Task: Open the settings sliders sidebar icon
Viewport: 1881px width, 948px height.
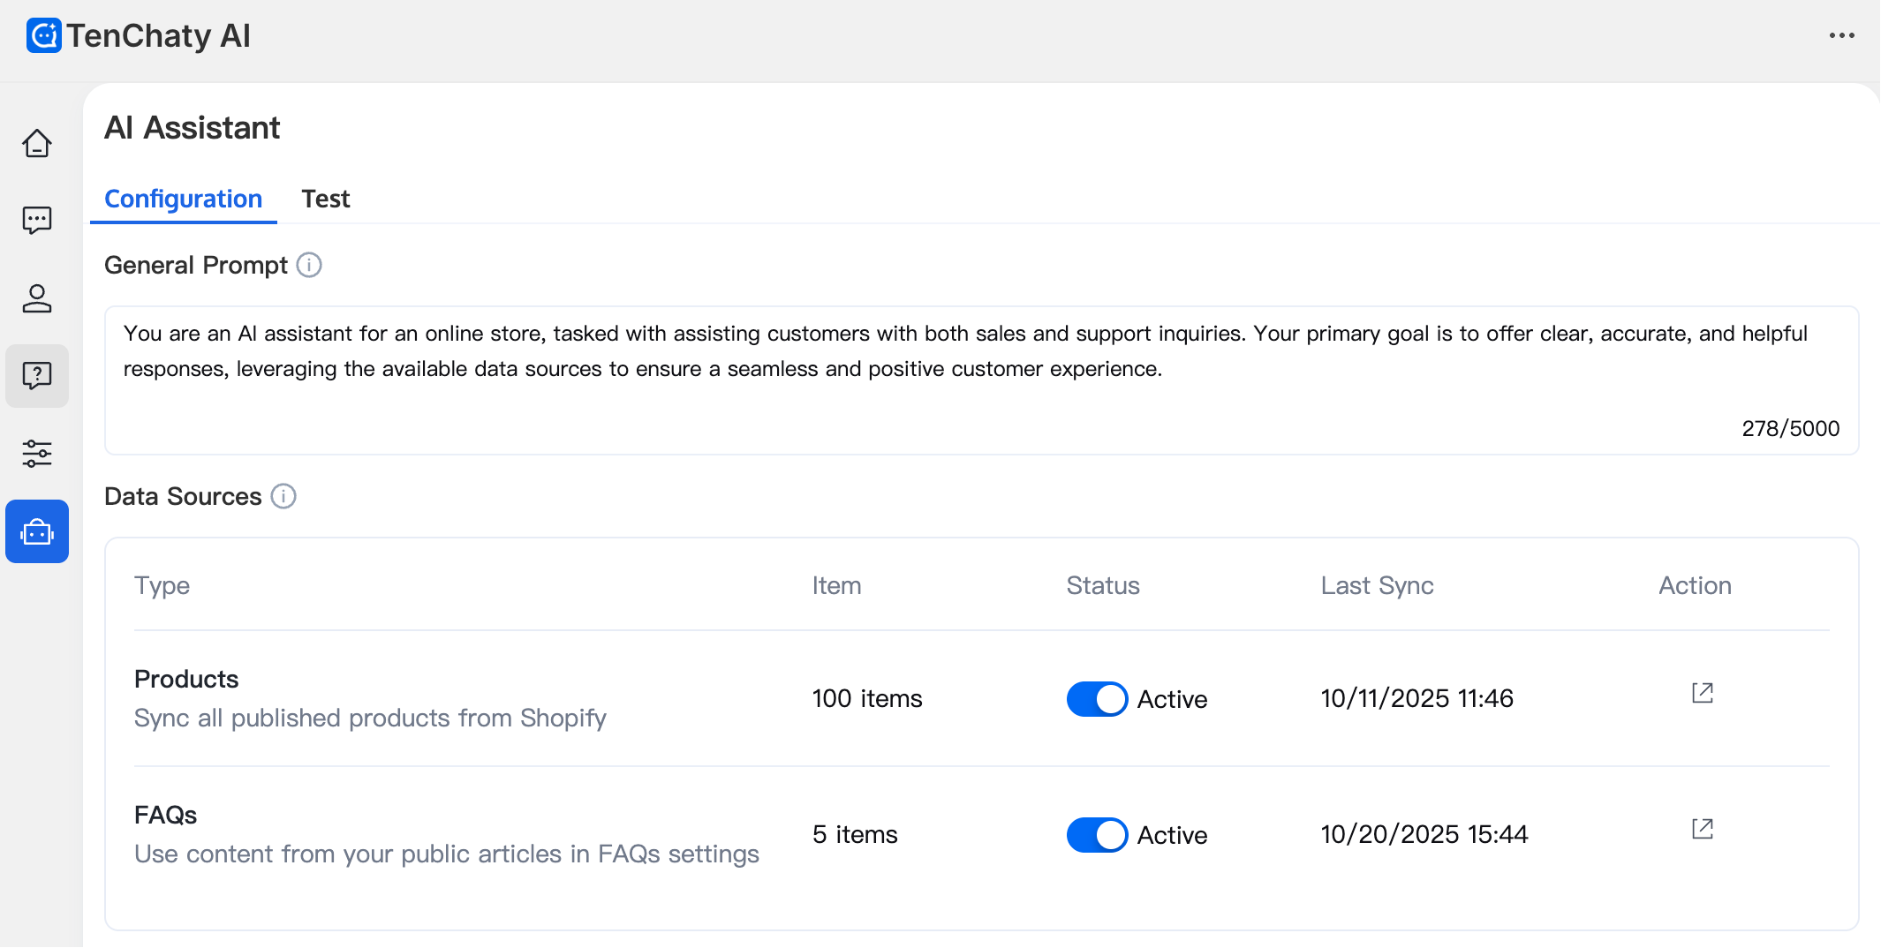Action: [37, 454]
